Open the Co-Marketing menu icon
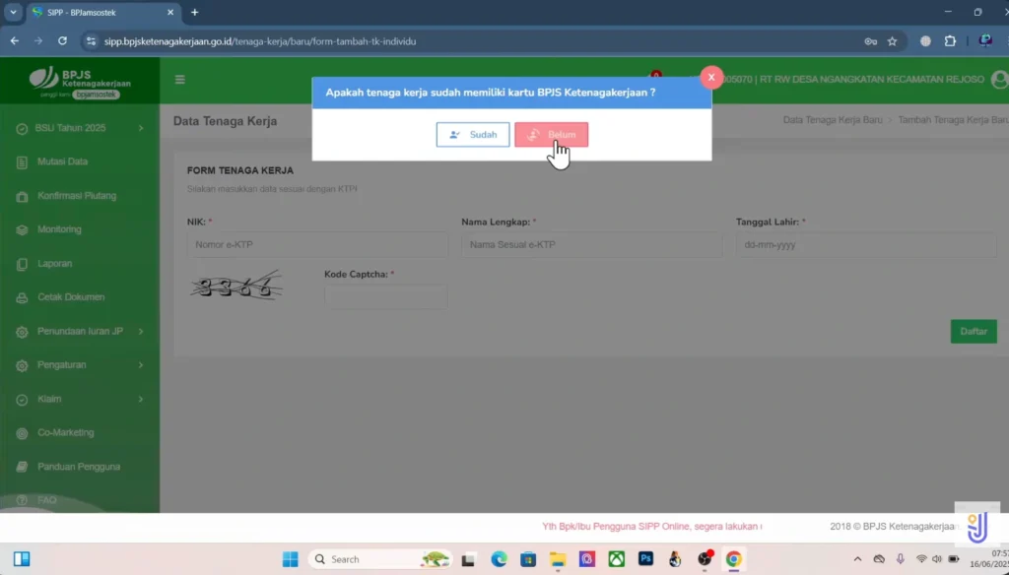This screenshot has width=1009, height=575. click(x=22, y=432)
